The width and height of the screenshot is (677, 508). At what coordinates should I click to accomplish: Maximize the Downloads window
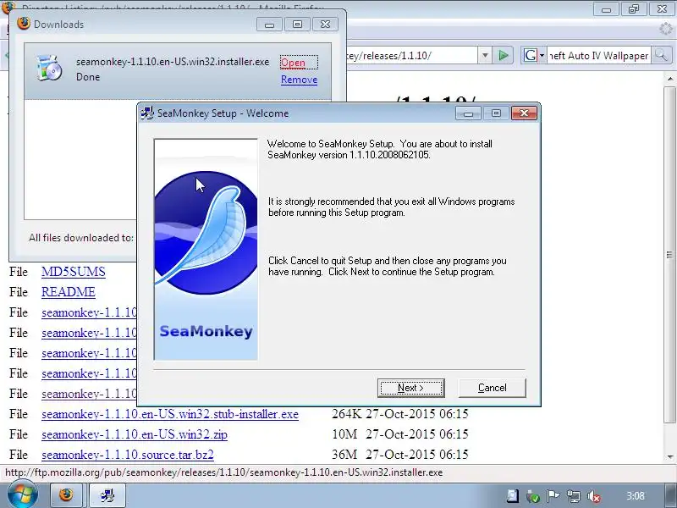point(297,25)
